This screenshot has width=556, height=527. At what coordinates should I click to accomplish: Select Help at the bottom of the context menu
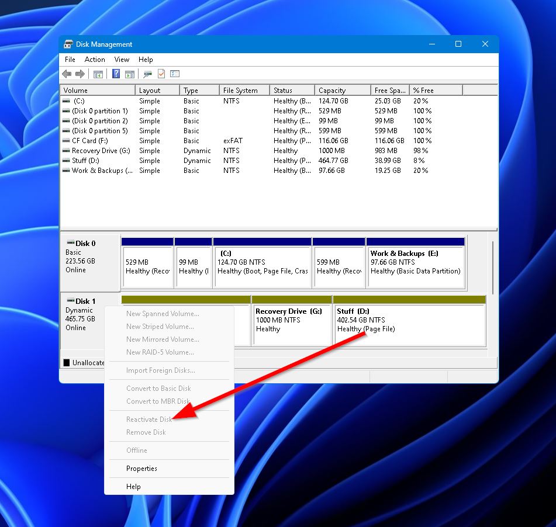[133, 486]
